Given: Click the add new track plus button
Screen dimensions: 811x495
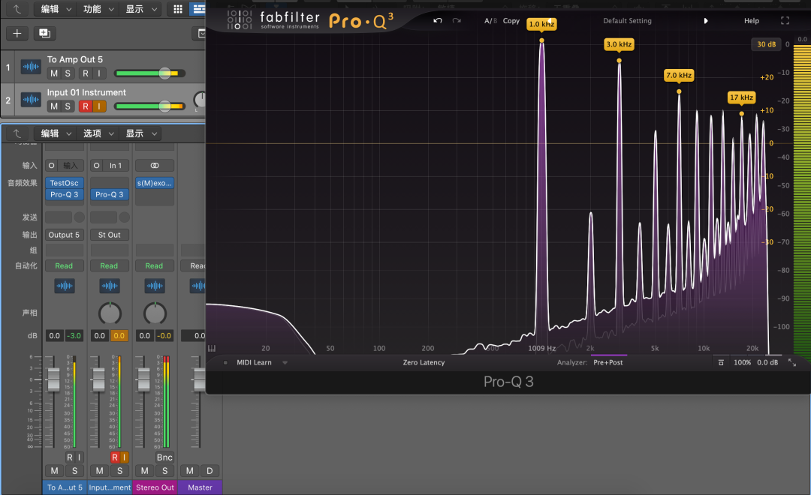Looking at the screenshot, I should [x=17, y=33].
